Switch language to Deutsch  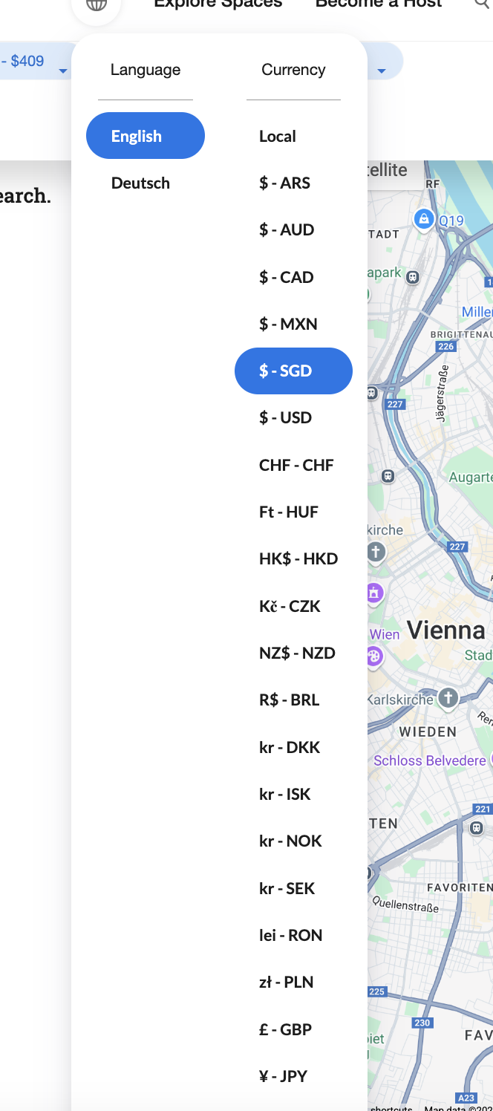(140, 183)
